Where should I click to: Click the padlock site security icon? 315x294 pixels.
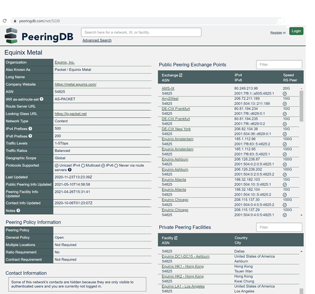tap(15, 21)
